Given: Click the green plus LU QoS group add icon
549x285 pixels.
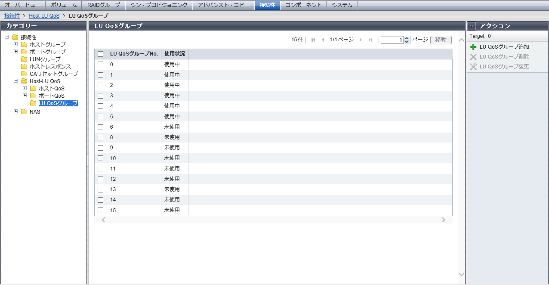Looking at the screenshot, I should click(473, 47).
